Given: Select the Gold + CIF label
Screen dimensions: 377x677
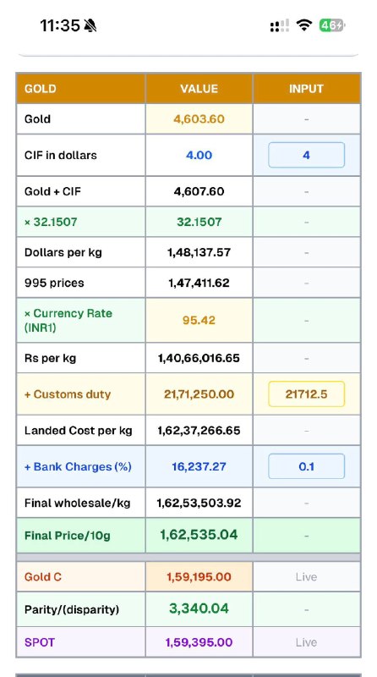Looking at the screenshot, I should pos(52,191).
